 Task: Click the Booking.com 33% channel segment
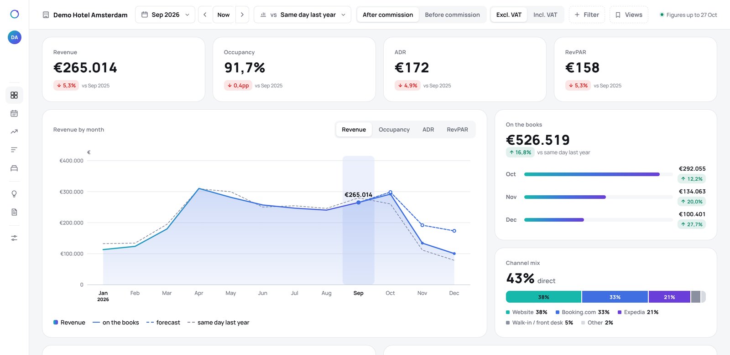[x=615, y=297]
